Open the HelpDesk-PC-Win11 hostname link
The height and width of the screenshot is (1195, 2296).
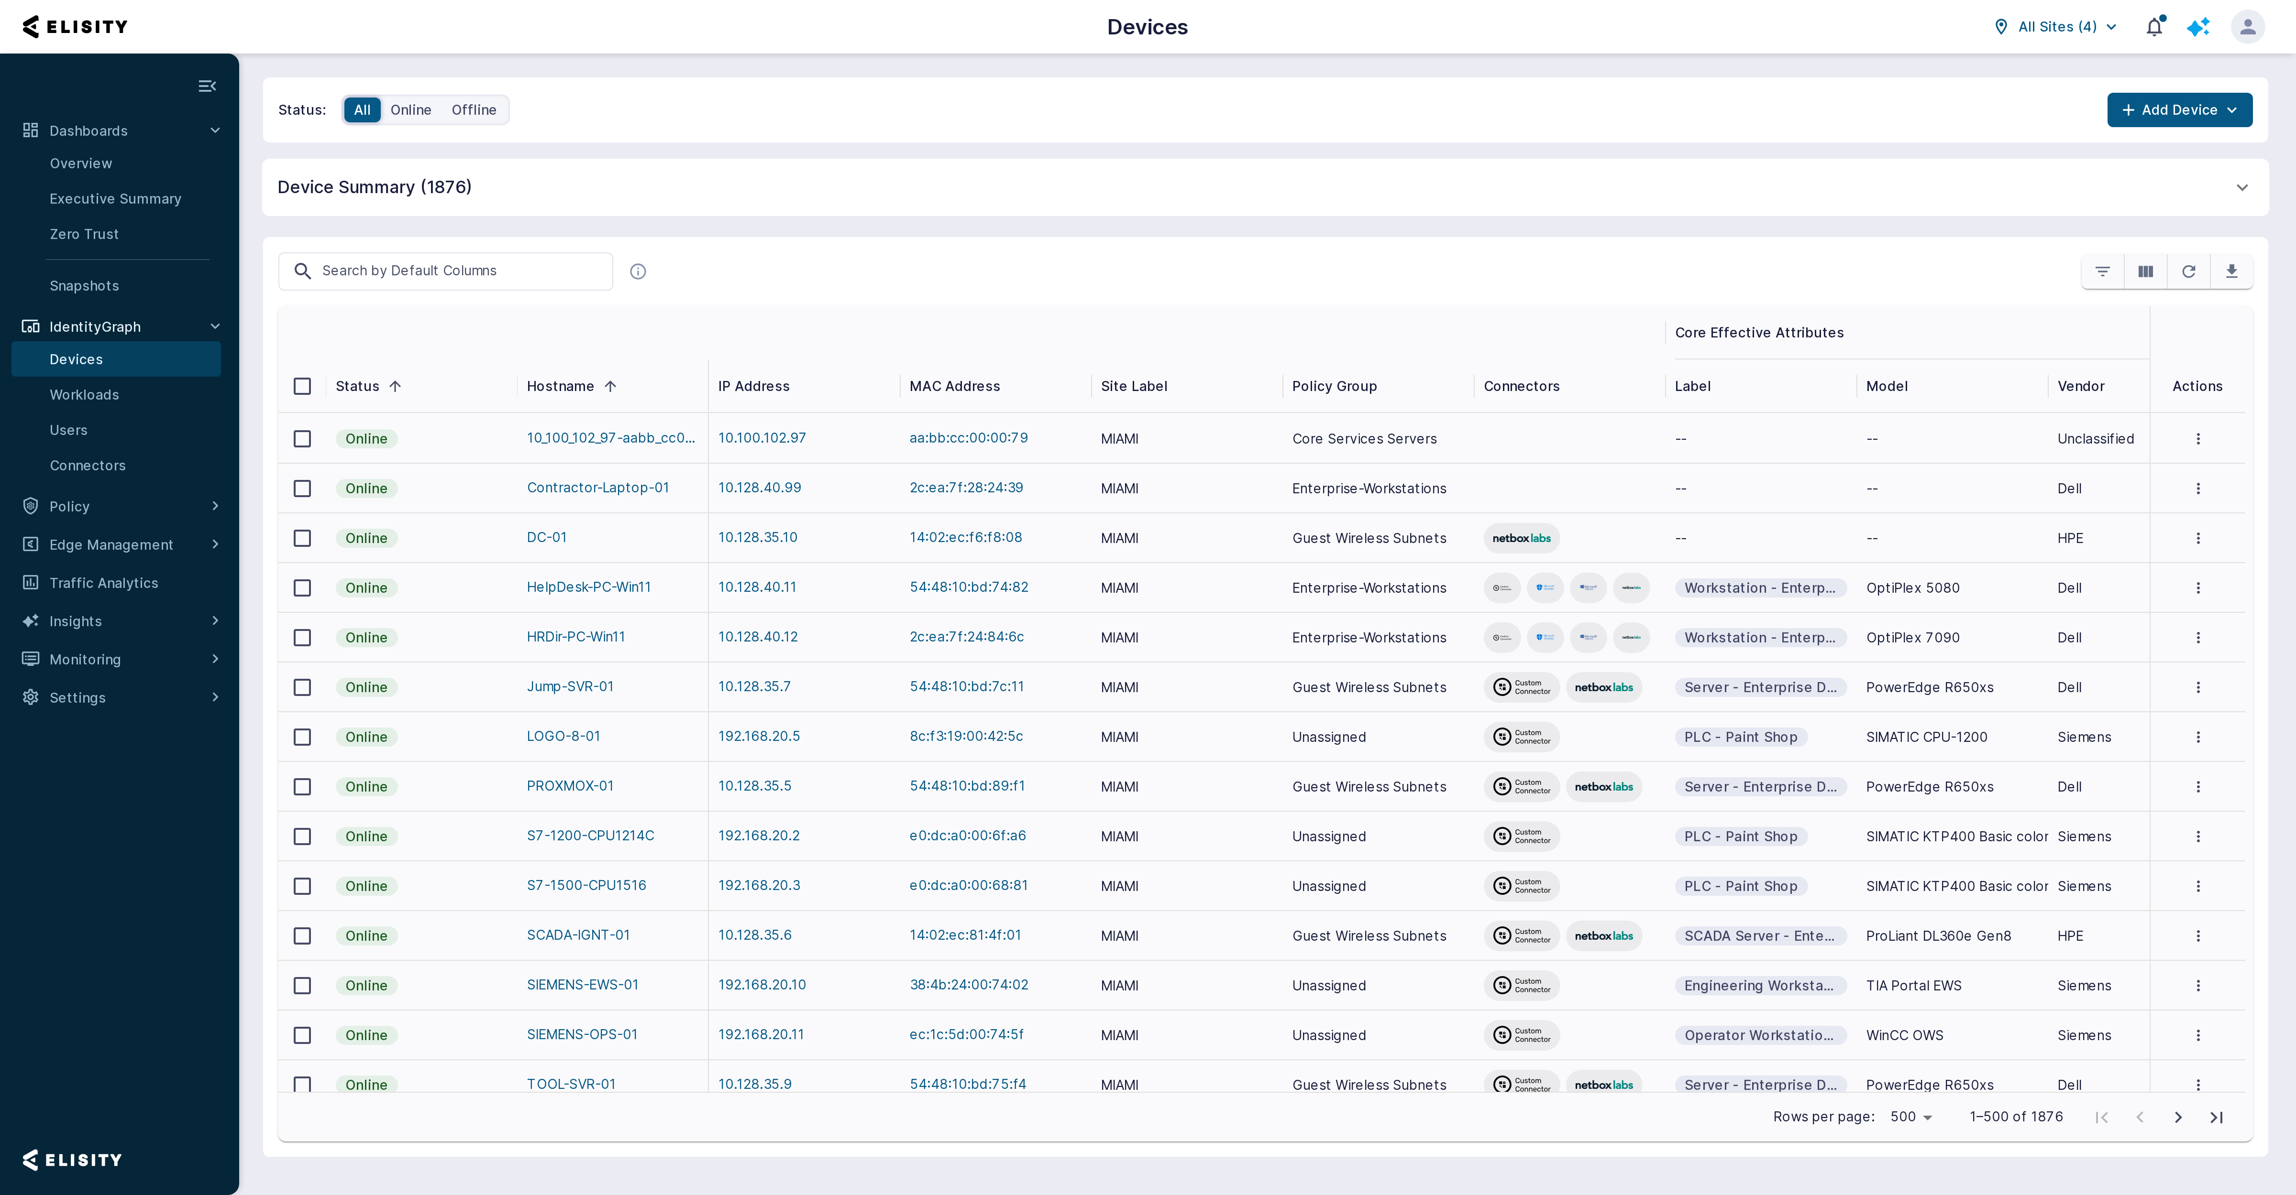(588, 587)
